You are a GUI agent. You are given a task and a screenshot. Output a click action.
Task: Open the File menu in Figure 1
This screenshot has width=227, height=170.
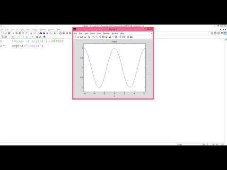[x=76, y=34]
